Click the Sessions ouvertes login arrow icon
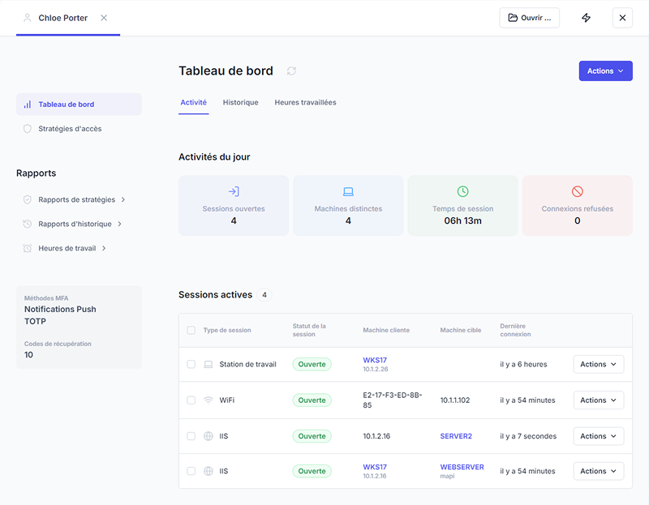 [x=234, y=191]
